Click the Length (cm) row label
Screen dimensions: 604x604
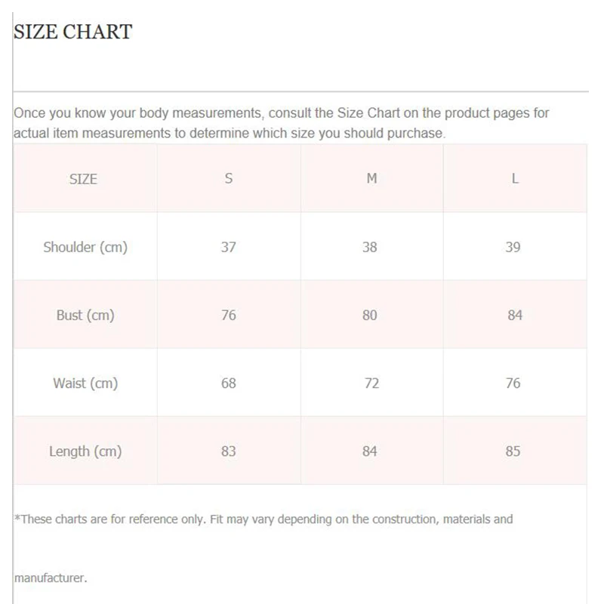[x=85, y=451]
